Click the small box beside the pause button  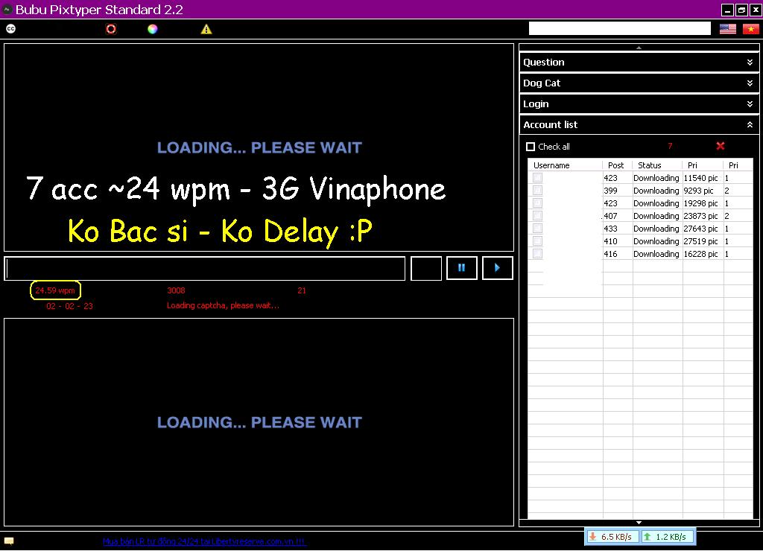pos(426,269)
